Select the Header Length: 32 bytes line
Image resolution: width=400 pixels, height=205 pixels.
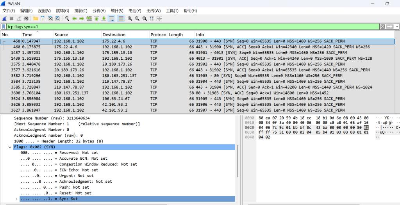coord(59,141)
